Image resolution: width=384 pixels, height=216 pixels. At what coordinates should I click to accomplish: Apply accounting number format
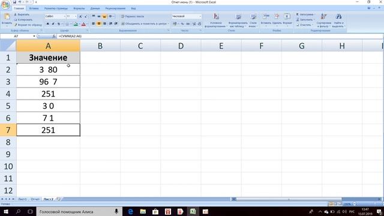coord(175,24)
